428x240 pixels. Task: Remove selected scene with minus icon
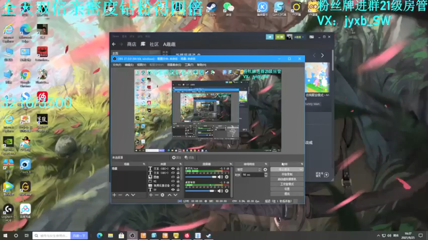coord(120,195)
